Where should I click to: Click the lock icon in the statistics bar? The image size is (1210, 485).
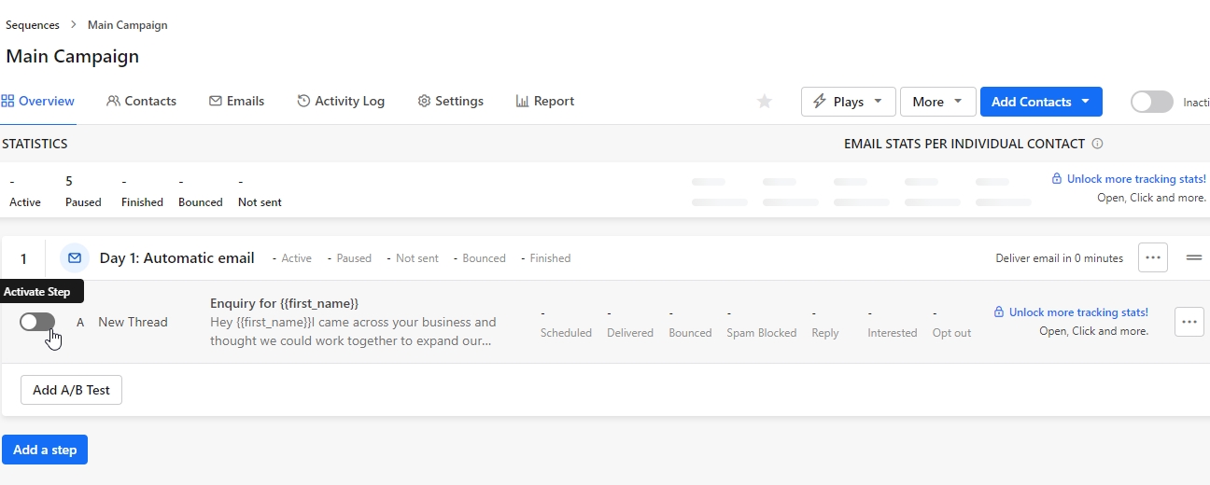(1057, 179)
